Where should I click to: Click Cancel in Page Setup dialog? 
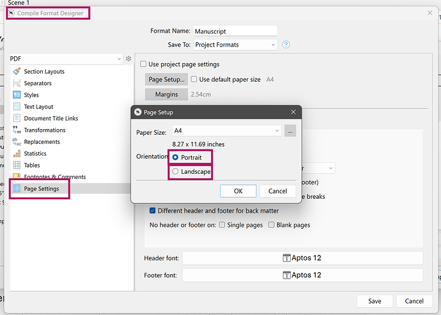277,191
